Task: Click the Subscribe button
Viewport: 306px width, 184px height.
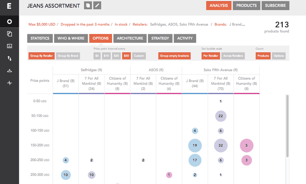Action: tap(275, 6)
